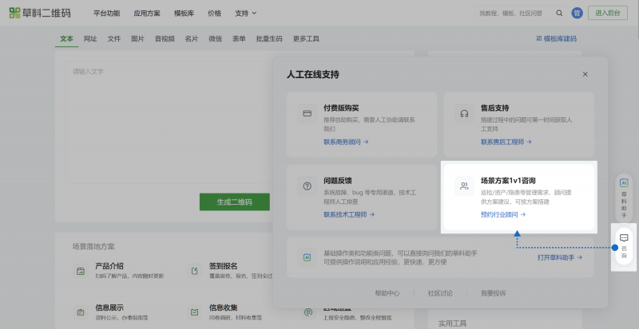Open the 管 user avatar

(x=577, y=13)
